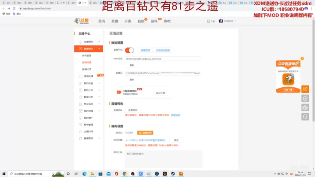Click the rtmp address input field
The image size is (315, 177).
(x=163, y=59)
